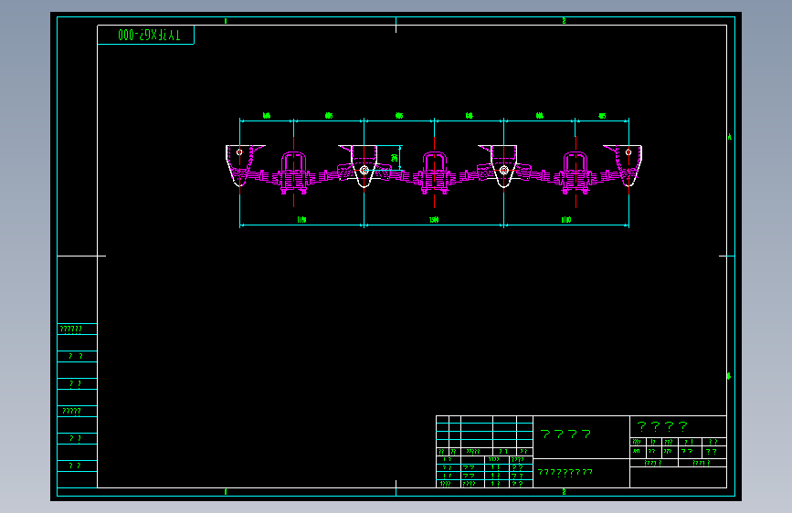Select the '?????????' text line in the title block
792x513 pixels.
pyautogui.click(x=565, y=472)
